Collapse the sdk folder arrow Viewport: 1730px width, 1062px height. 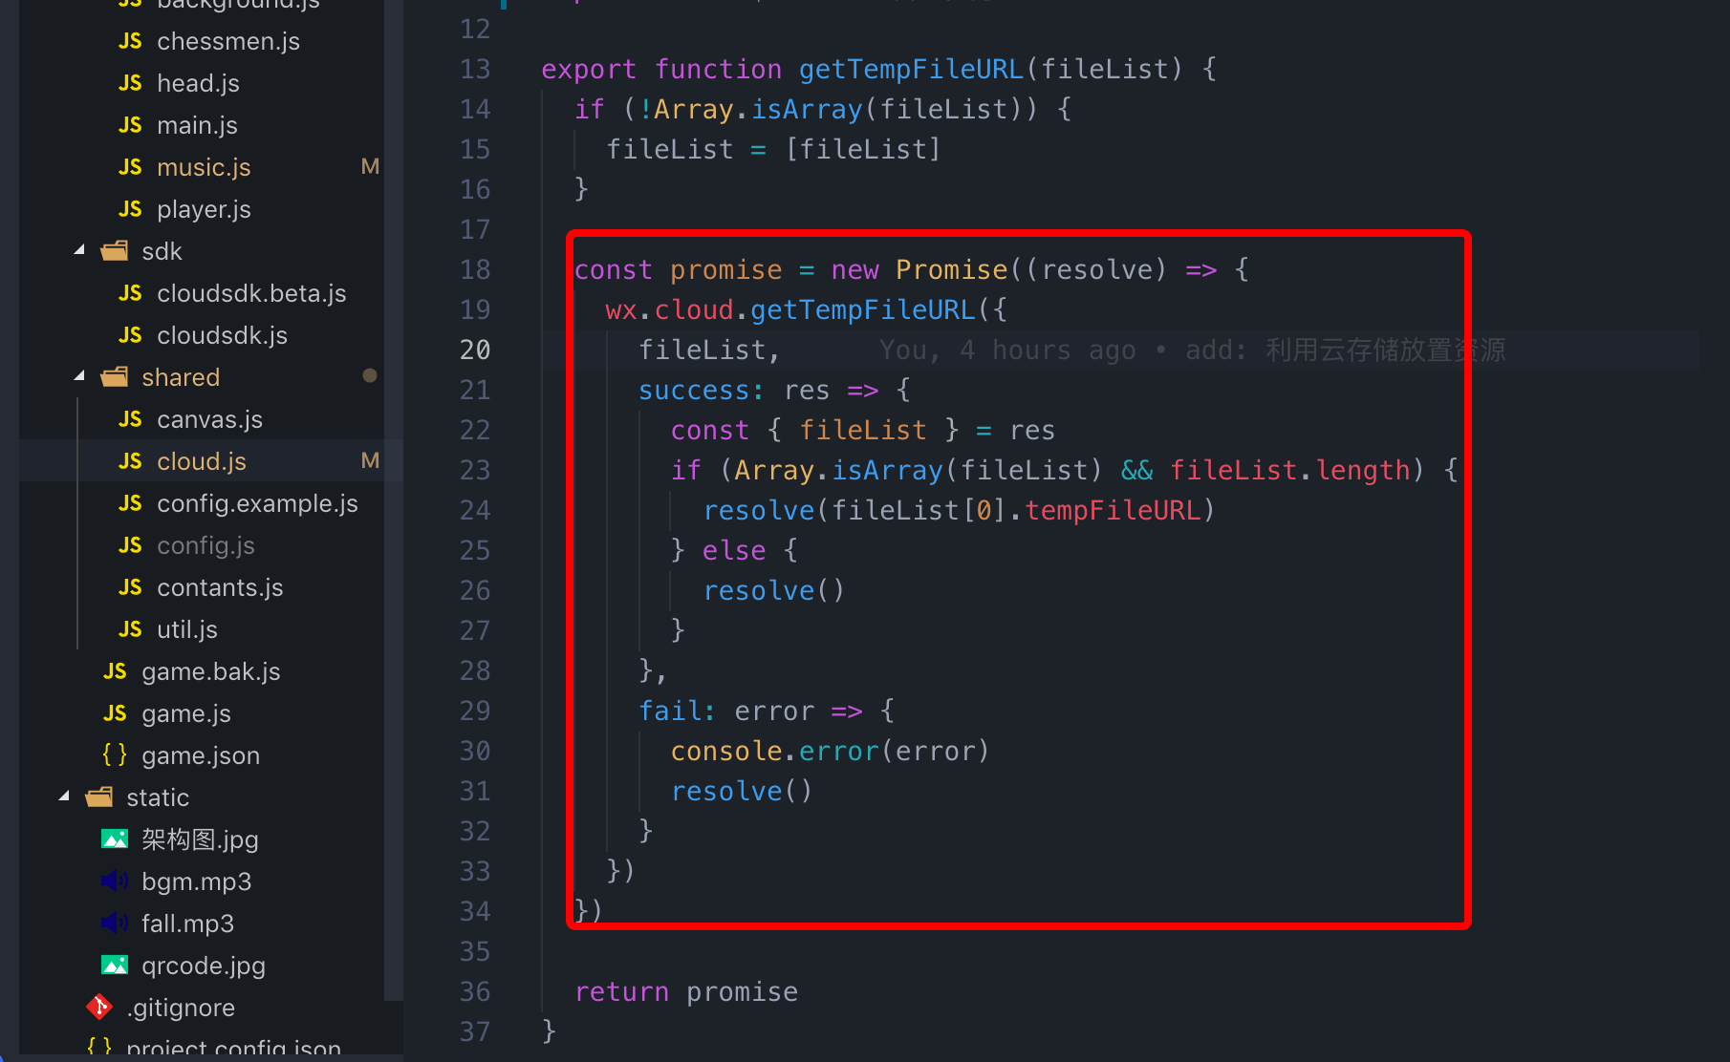pos(79,251)
